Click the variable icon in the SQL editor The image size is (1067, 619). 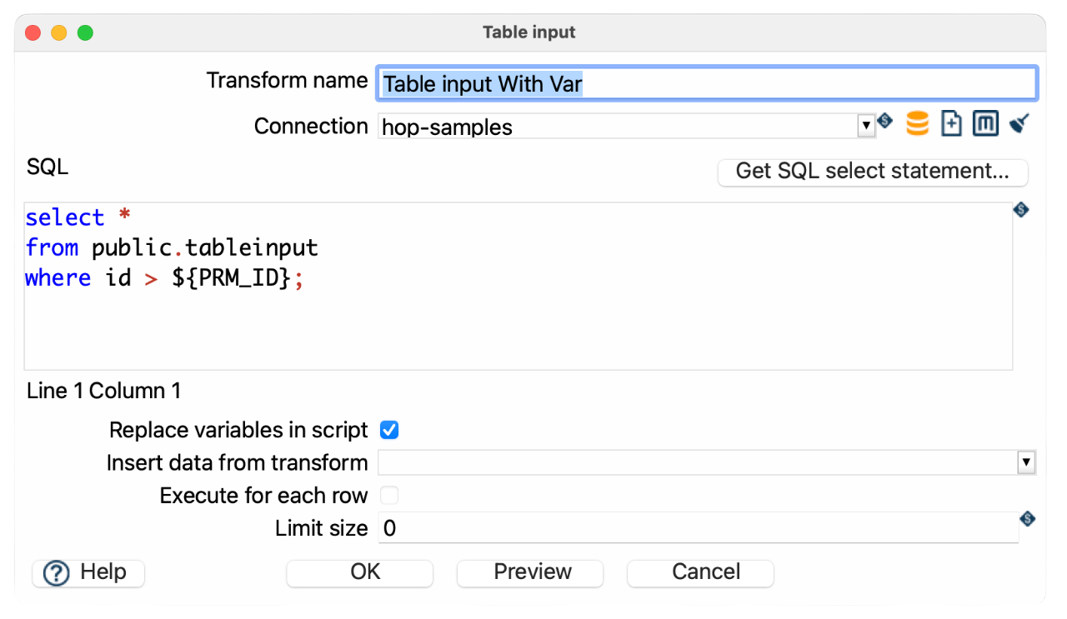pyautogui.click(x=1020, y=210)
